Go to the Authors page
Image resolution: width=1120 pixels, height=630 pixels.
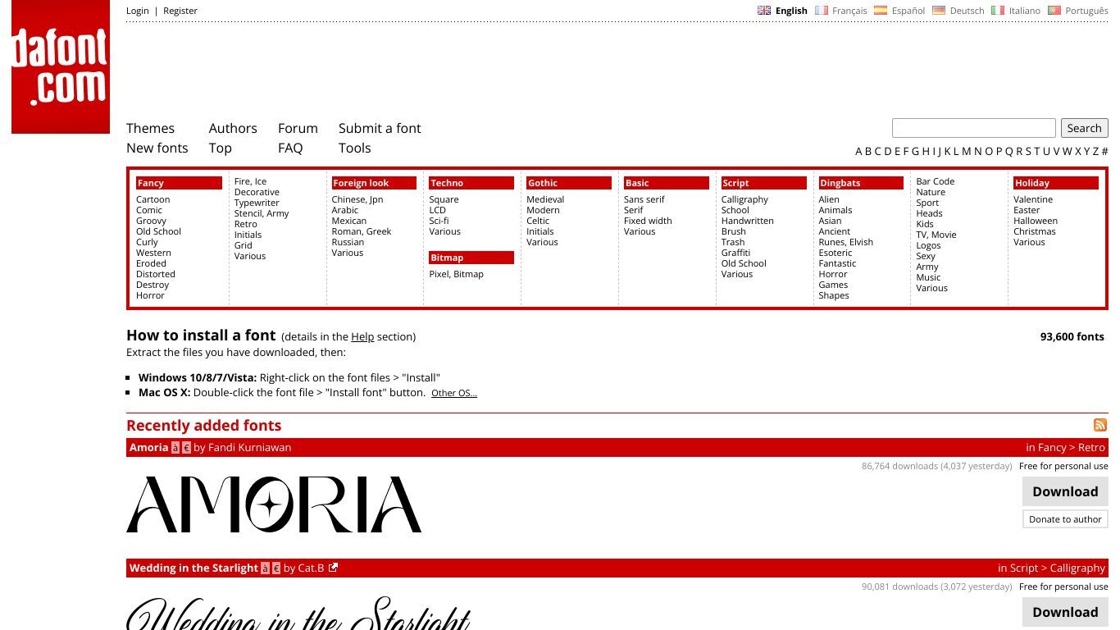point(233,128)
